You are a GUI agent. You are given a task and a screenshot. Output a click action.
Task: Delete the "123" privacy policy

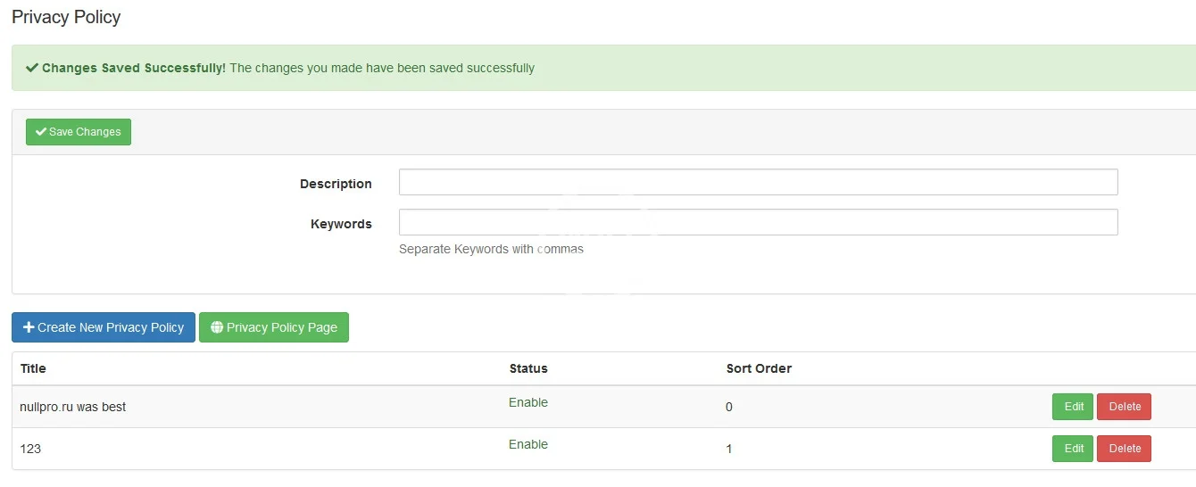tap(1124, 449)
